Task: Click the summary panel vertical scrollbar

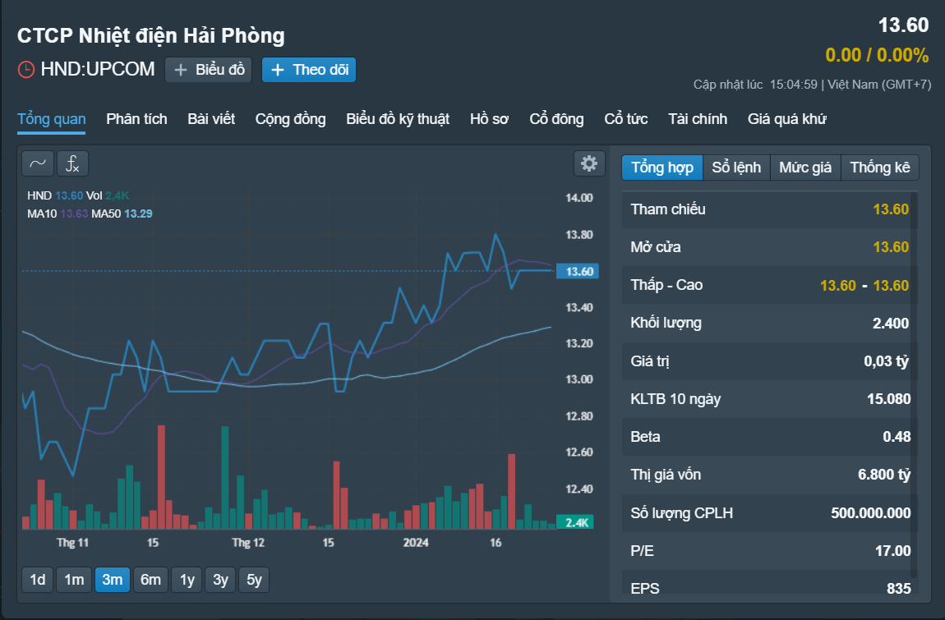Action: point(914,386)
